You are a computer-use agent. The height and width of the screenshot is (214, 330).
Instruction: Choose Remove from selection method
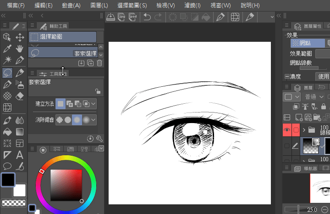78,104
